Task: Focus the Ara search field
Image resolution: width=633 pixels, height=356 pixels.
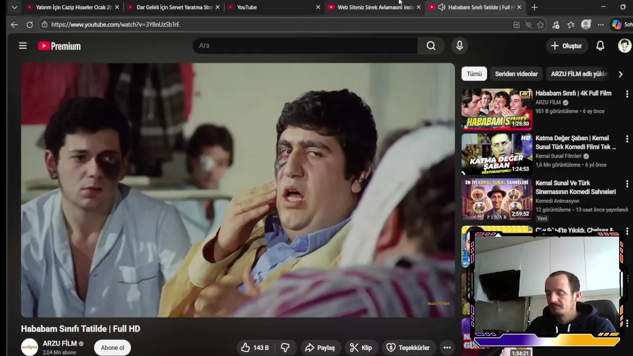Action: click(305, 45)
